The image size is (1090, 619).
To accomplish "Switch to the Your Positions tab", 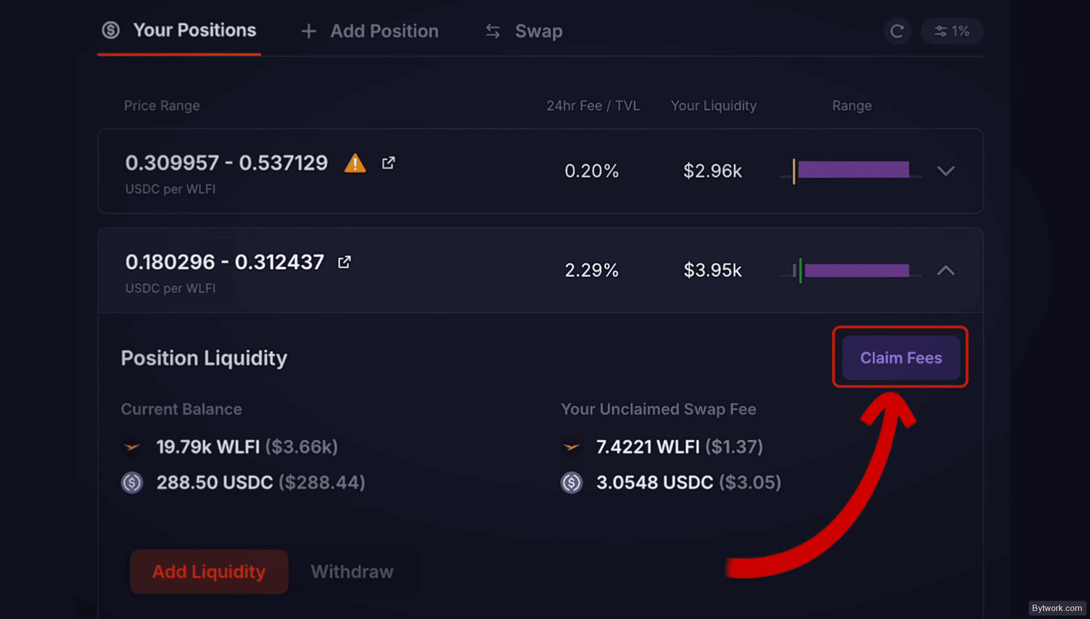I will coord(179,31).
